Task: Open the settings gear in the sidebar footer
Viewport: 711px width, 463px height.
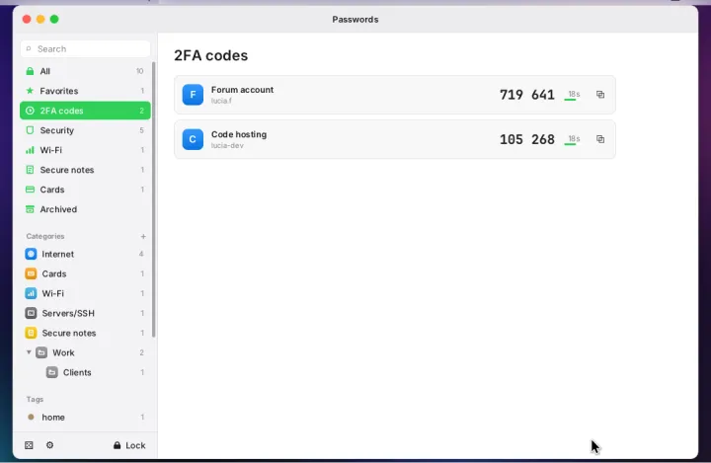Action: point(50,445)
